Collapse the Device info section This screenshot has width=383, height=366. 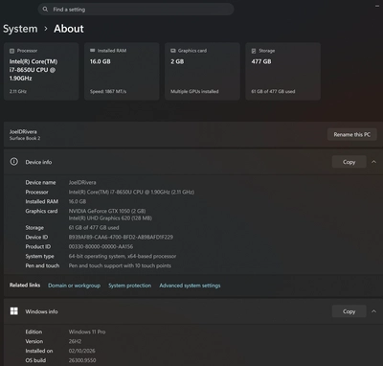click(x=373, y=162)
